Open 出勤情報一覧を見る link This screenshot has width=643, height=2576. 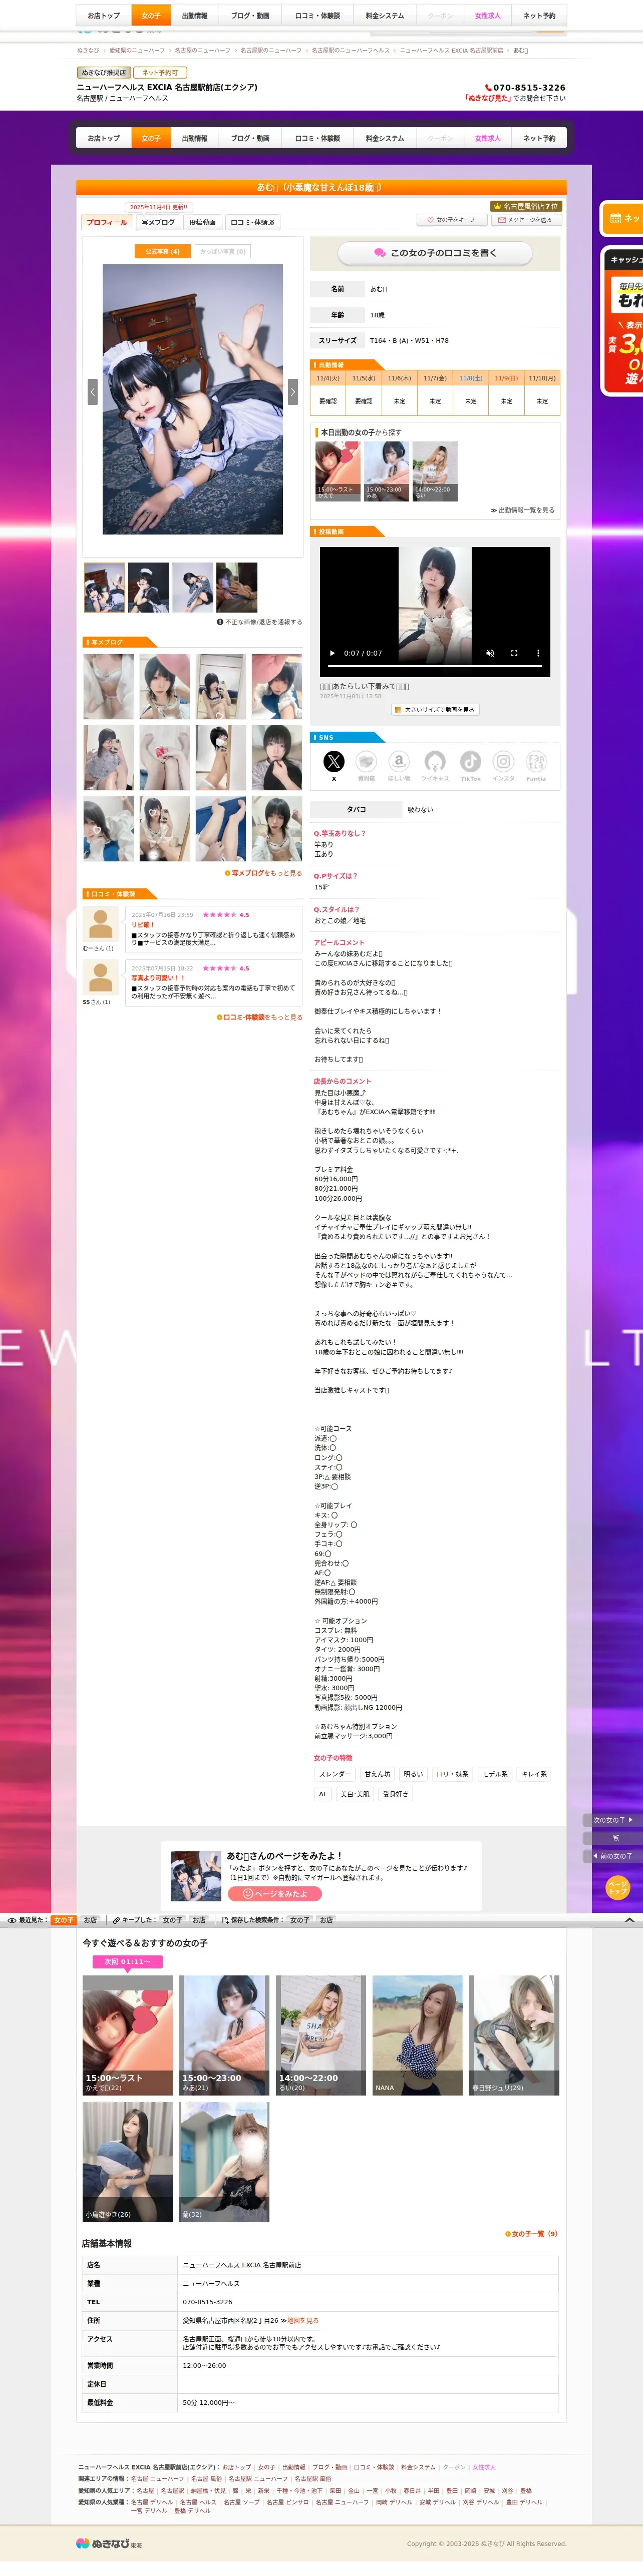[x=522, y=510]
